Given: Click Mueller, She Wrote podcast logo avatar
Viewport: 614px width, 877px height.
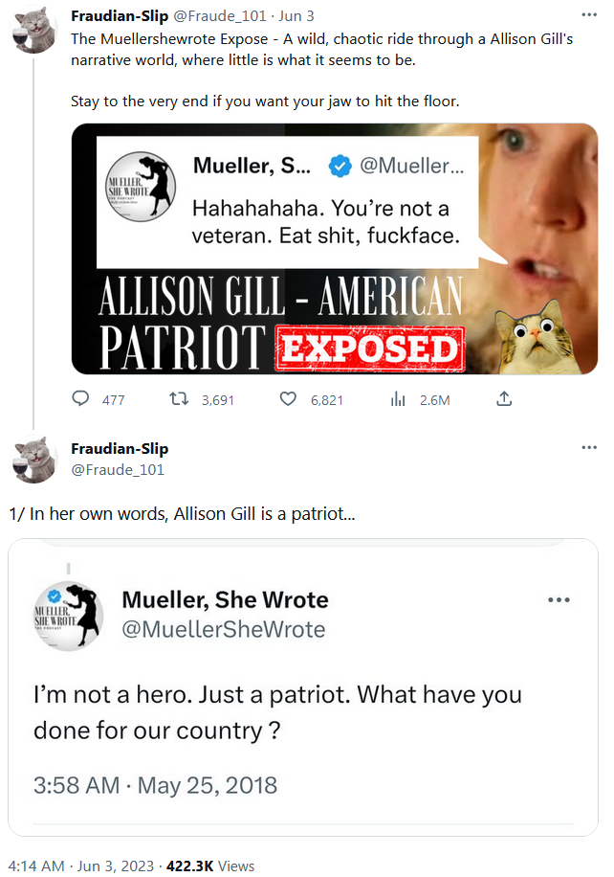Looking at the screenshot, I should point(68,616).
